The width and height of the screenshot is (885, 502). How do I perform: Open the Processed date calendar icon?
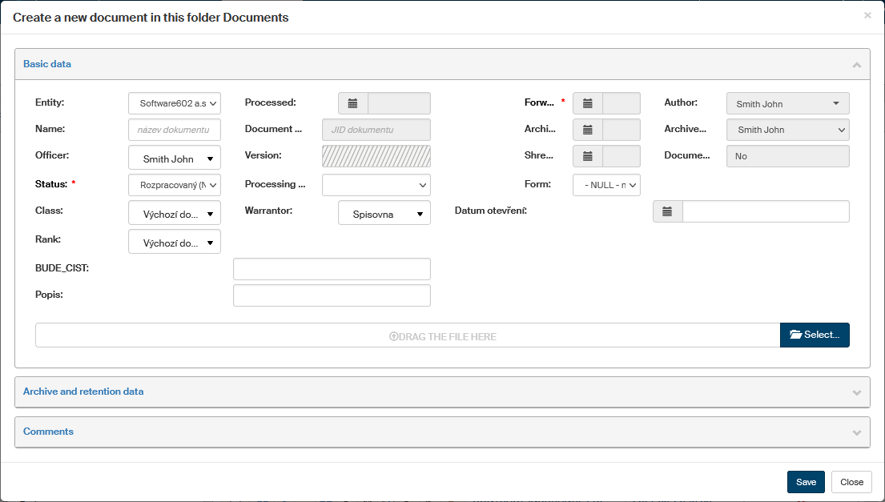click(x=352, y=103)
